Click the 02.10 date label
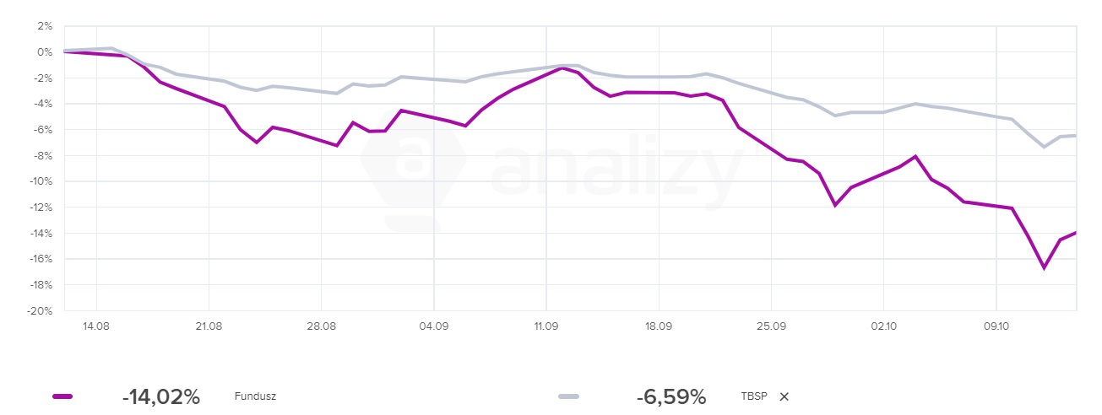Image resolution: width=1102 pixels, height=415 pixels. coord(883,326)
